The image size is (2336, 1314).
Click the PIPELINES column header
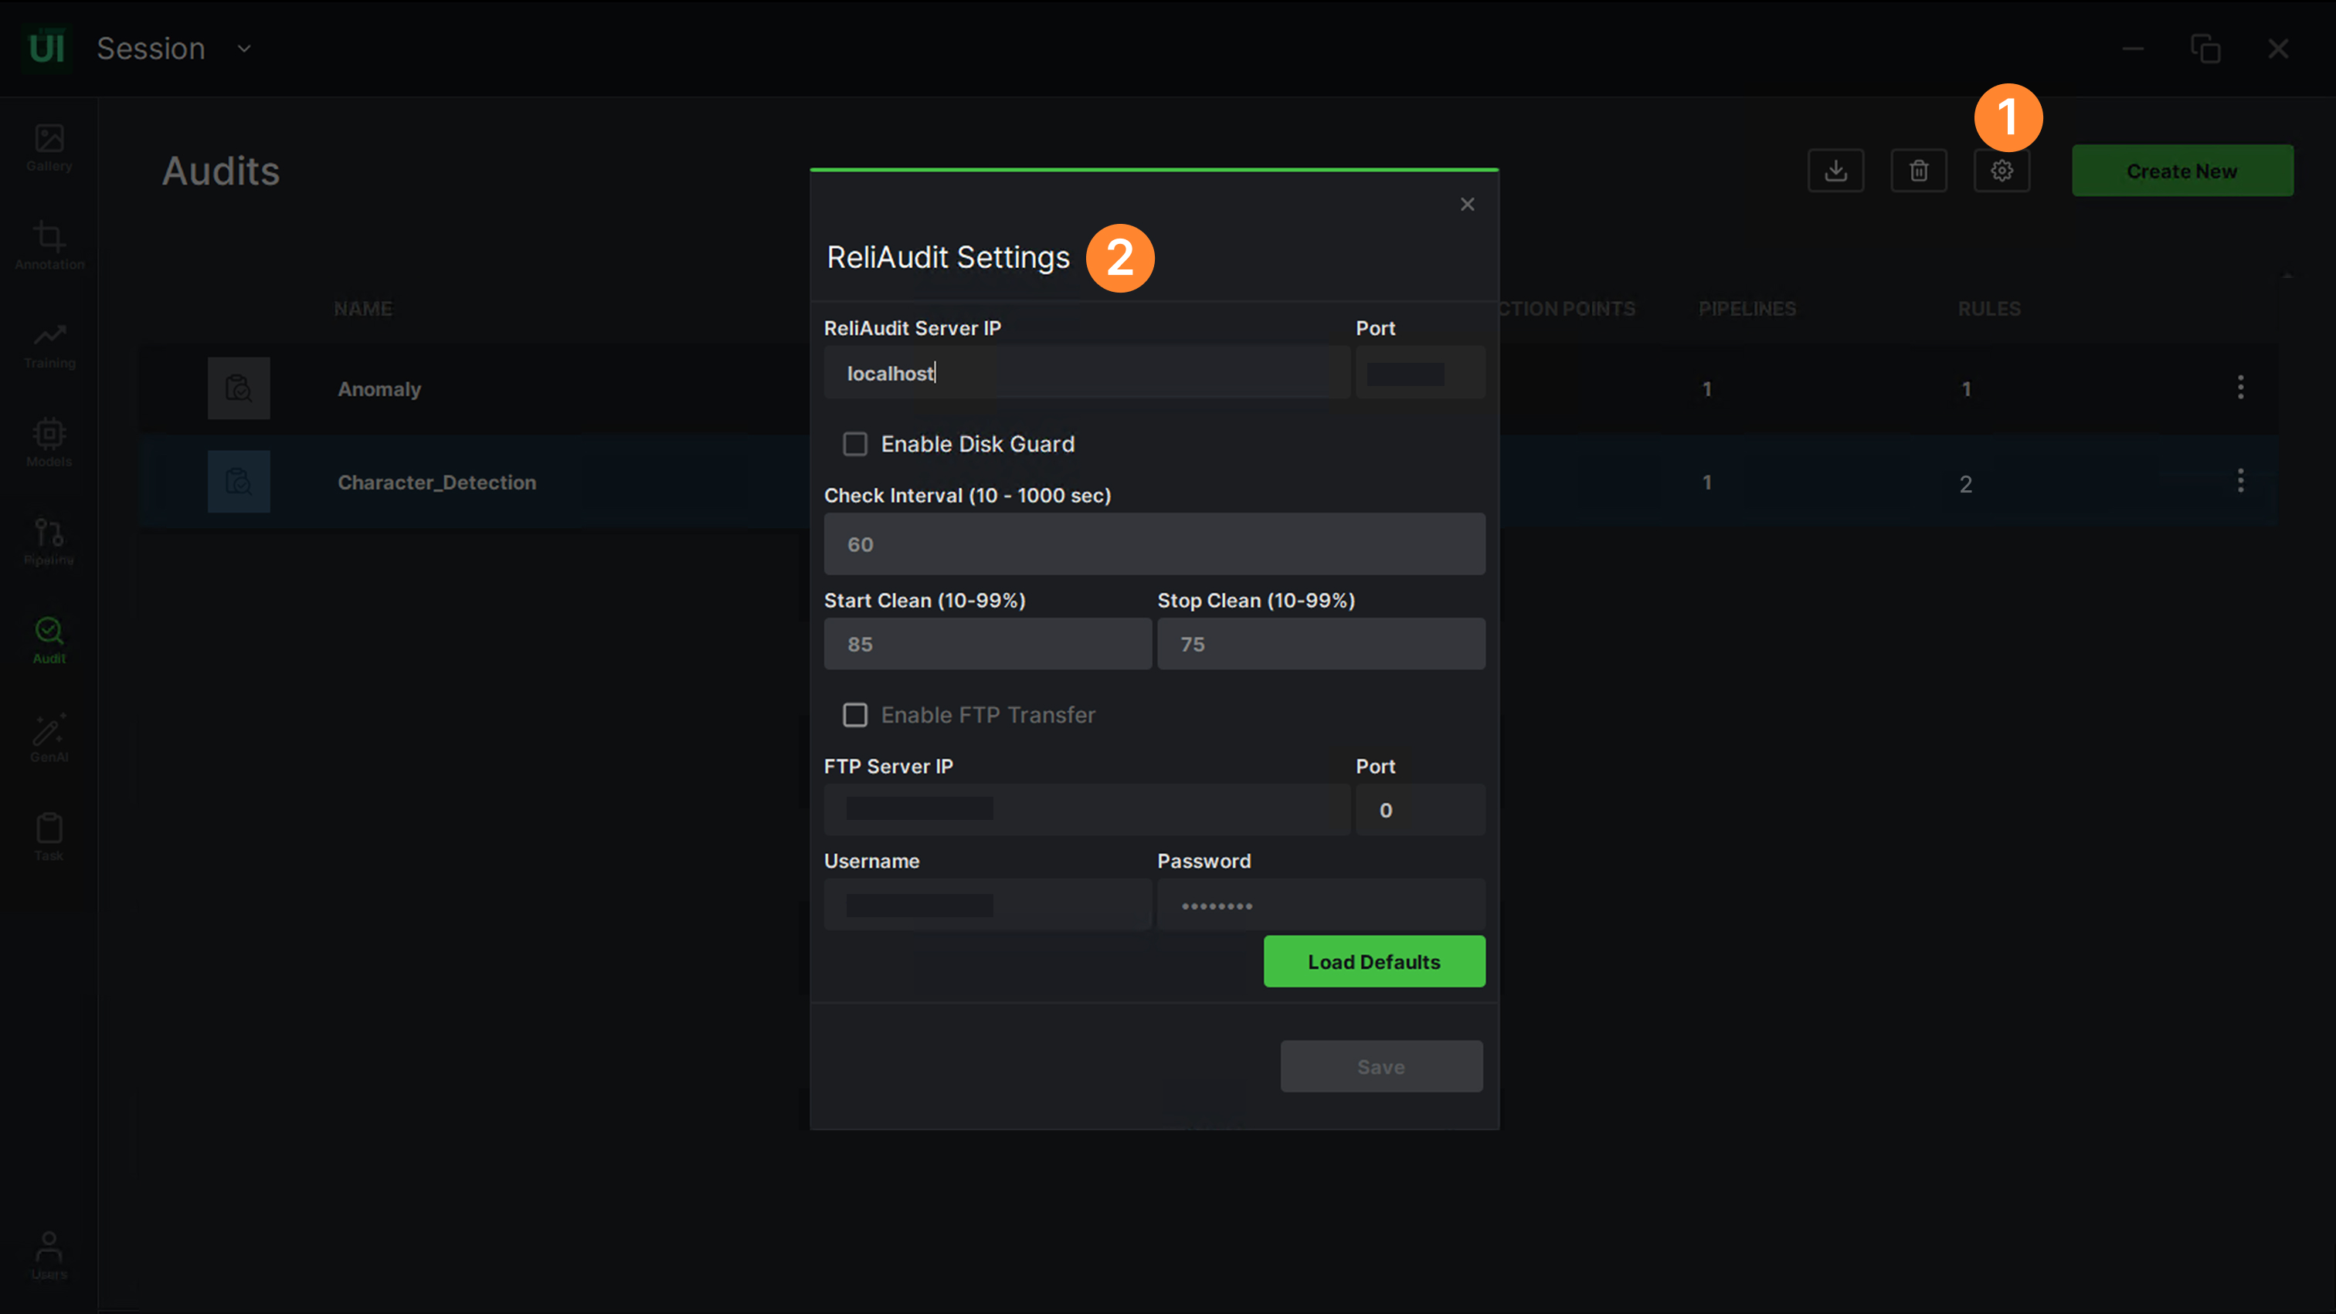(x=1747, y=308)
